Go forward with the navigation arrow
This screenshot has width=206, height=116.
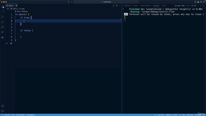point(72,2)
